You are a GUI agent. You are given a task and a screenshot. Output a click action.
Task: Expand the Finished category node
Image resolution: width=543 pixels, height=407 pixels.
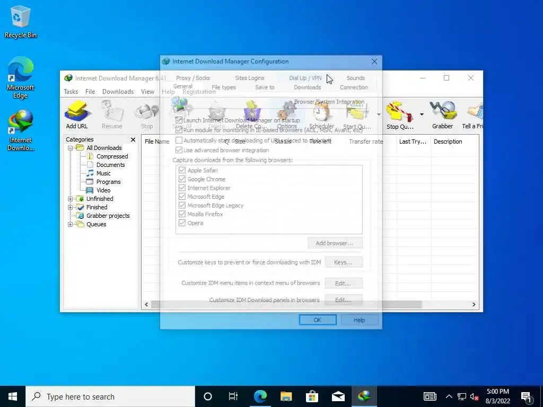71,207
